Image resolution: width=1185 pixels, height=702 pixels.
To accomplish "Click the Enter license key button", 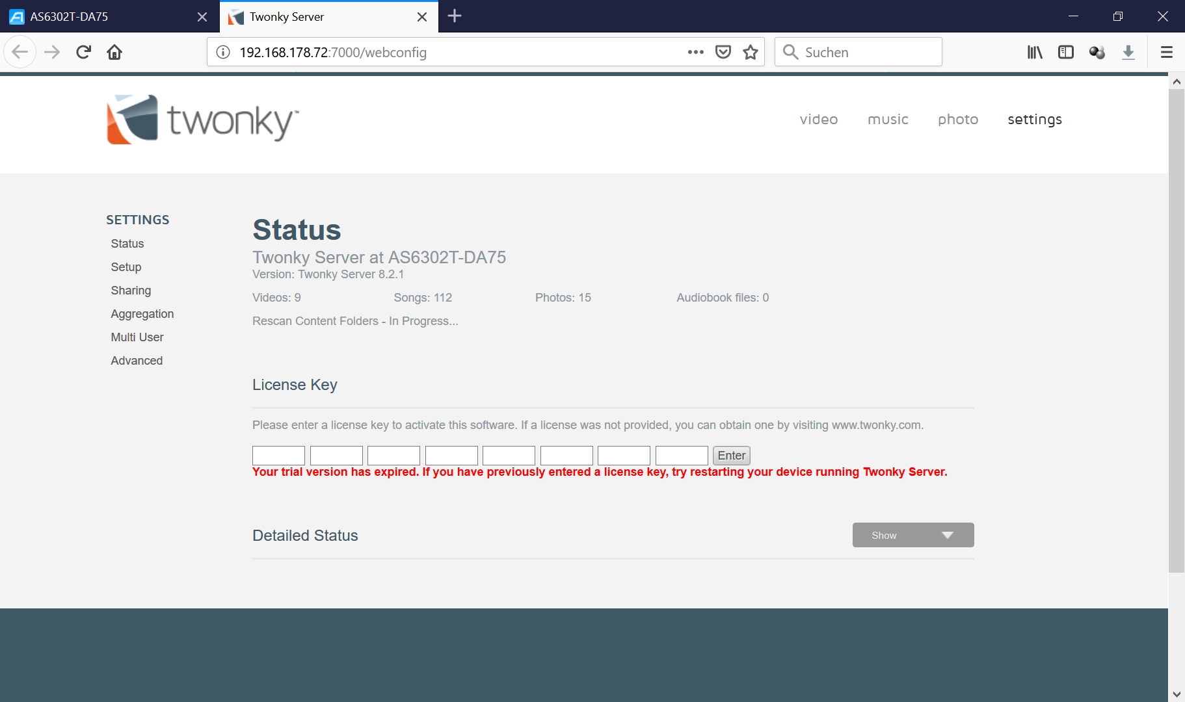I will [x=732, y=456].
